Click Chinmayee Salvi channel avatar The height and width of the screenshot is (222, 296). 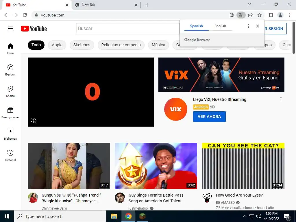tap(33, 198)
